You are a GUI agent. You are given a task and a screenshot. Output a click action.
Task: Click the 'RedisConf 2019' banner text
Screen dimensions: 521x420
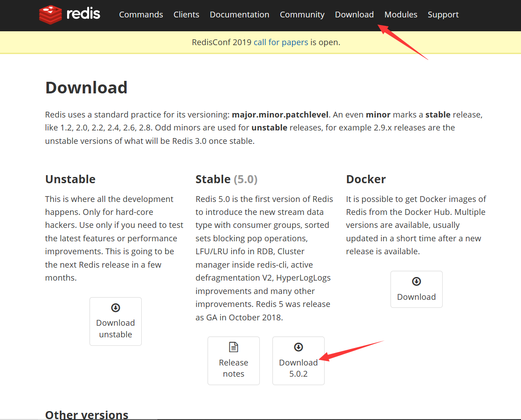(x=222, y=42)
